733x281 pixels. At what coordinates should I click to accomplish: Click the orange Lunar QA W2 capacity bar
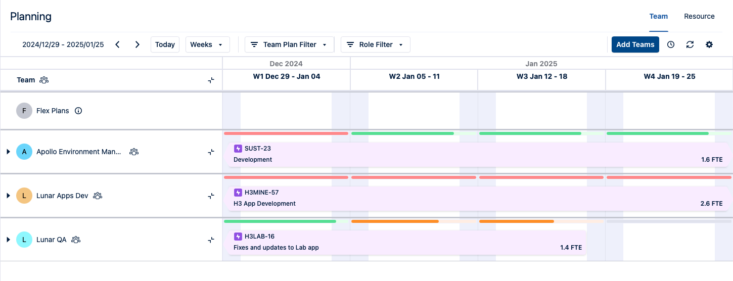tap(395, 221)
